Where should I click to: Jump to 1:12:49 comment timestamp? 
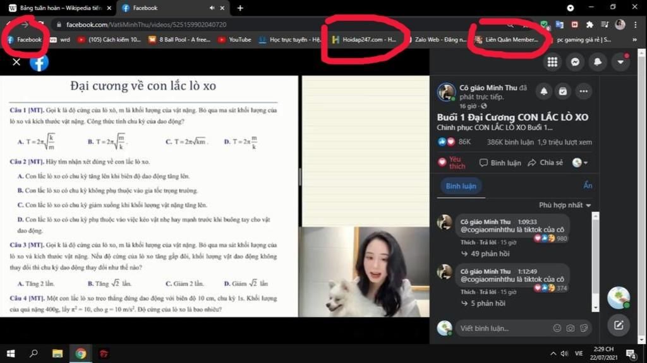pos(527,271)
